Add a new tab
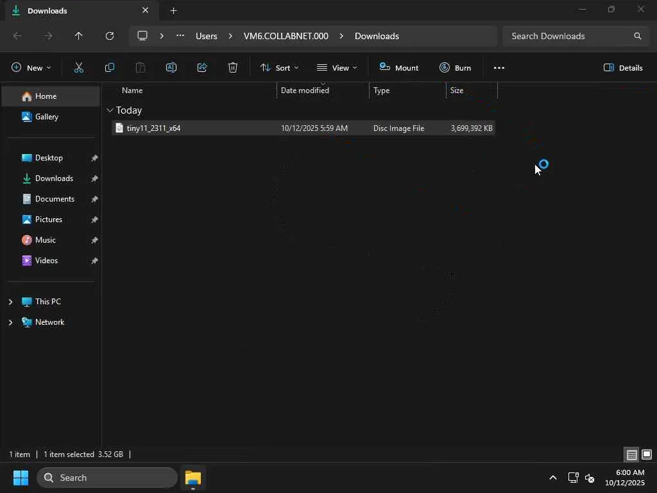 tap(173, 11)
